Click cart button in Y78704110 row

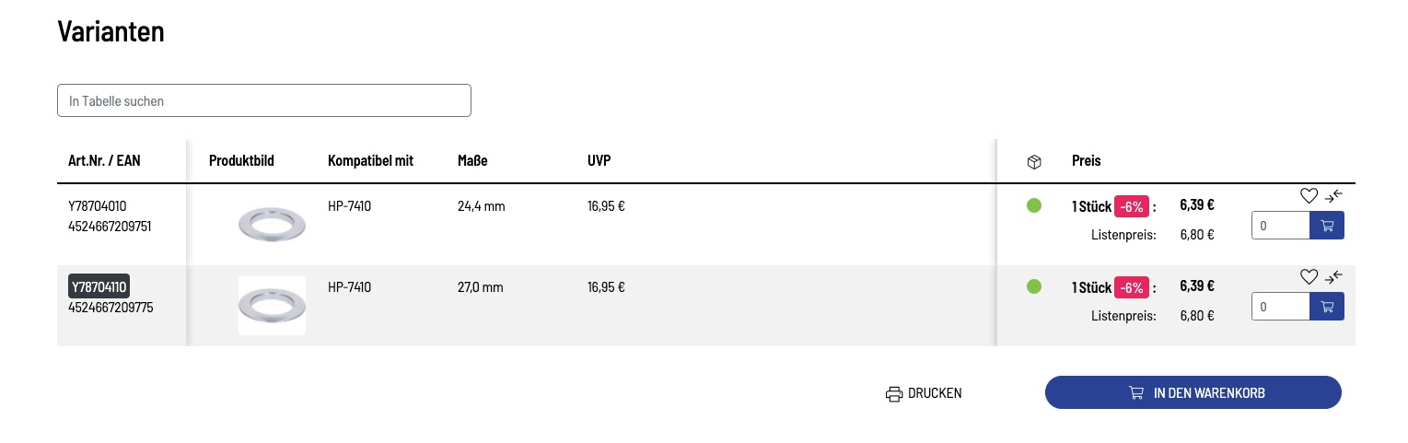coord(1327,306)
